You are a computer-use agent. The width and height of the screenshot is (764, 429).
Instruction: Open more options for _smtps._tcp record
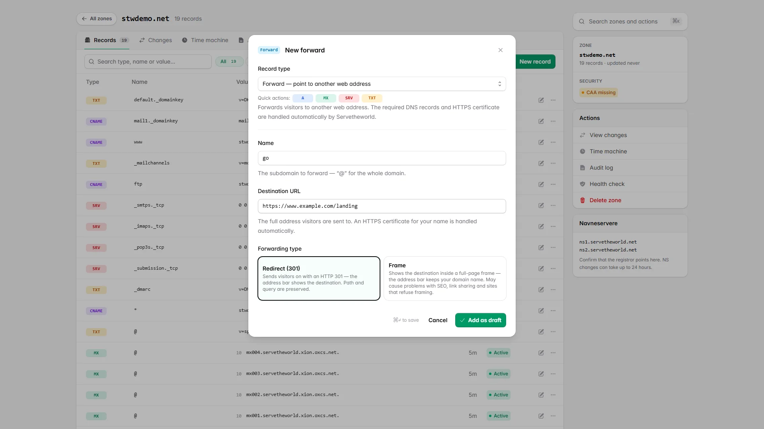click(x=553, y=205)
